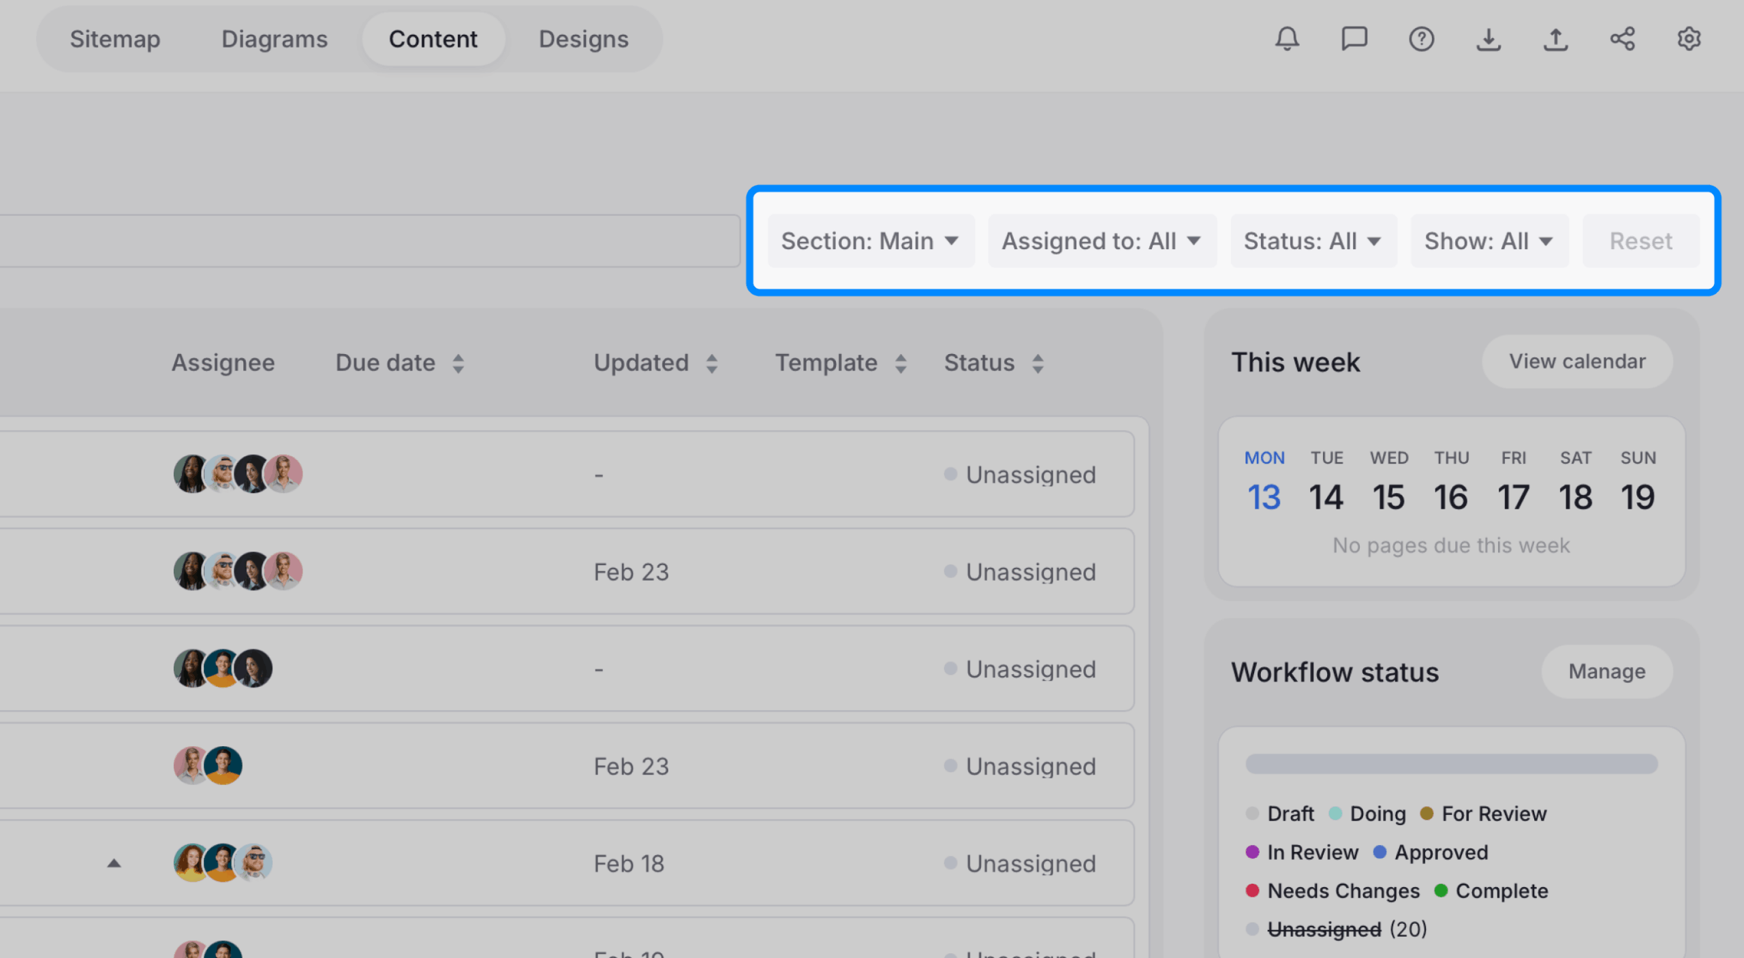Toggle the In Review status legend item

click(x=1302, y=852)
